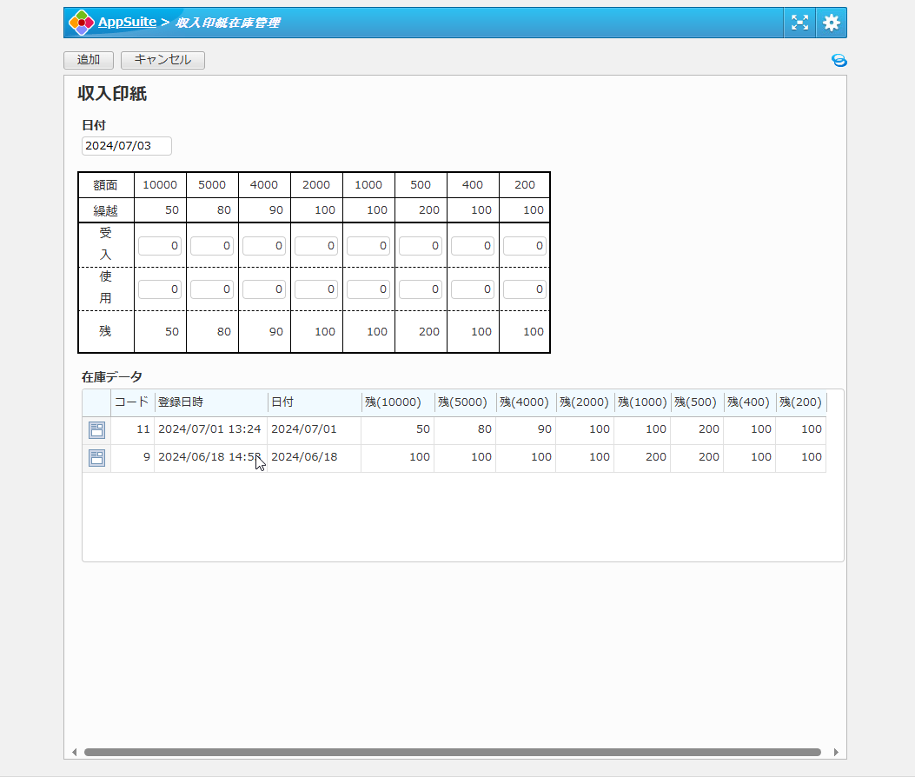
Task: Open detail icon for record code 11
Action: pos(96,430)
